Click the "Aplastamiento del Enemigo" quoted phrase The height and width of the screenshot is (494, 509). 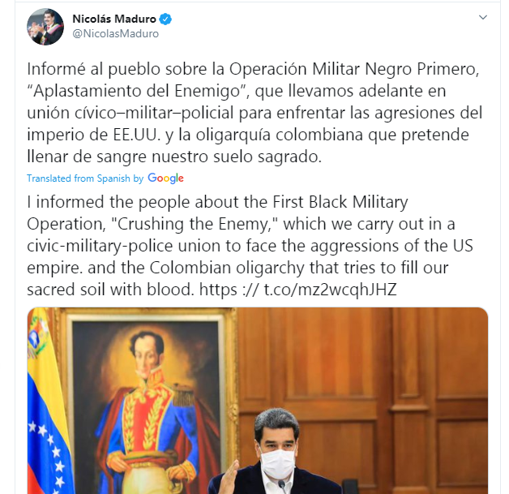(x=136, y=91)
